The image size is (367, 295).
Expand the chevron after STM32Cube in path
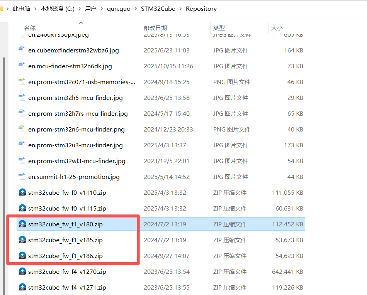181,9
